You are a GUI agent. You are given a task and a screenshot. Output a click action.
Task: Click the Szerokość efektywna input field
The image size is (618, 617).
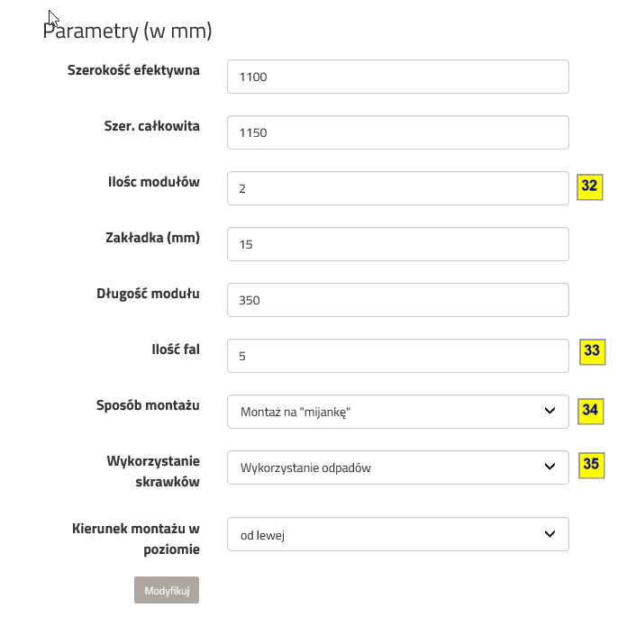coord(397,77)
